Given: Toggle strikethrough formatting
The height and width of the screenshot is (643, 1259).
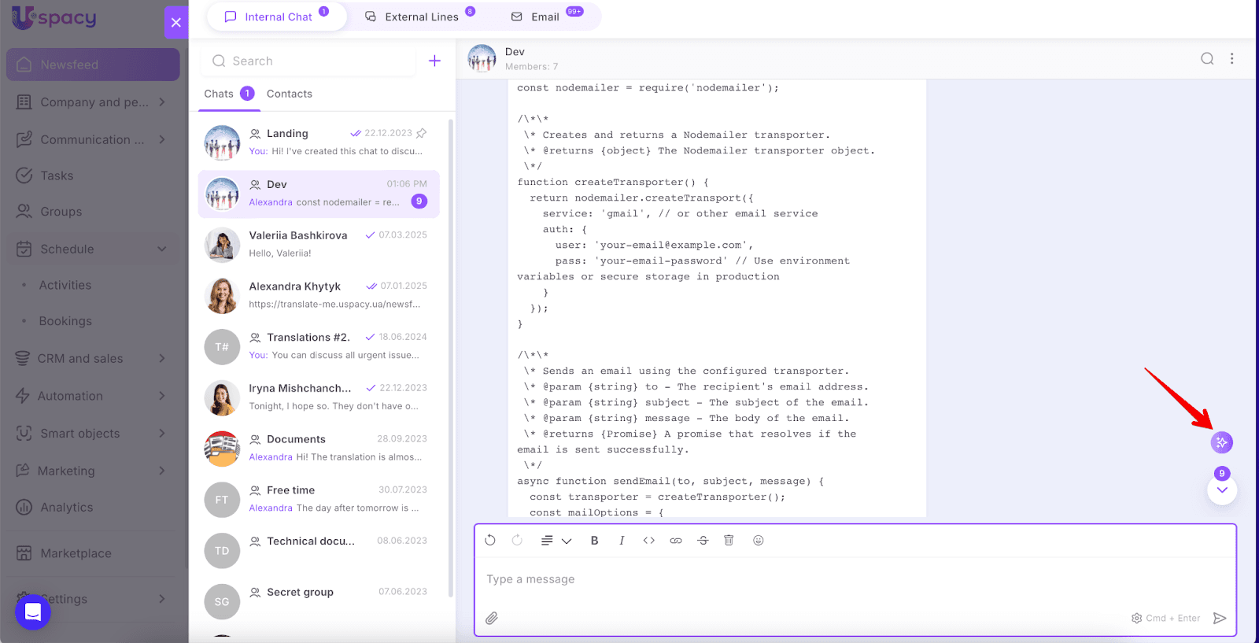Looking at the screenshot, I should pos(703,541).
